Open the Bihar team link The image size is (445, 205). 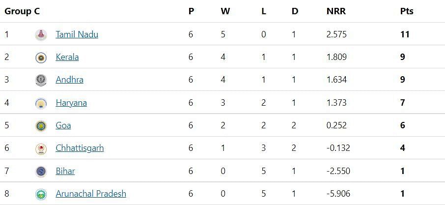(x=65, y=171)
